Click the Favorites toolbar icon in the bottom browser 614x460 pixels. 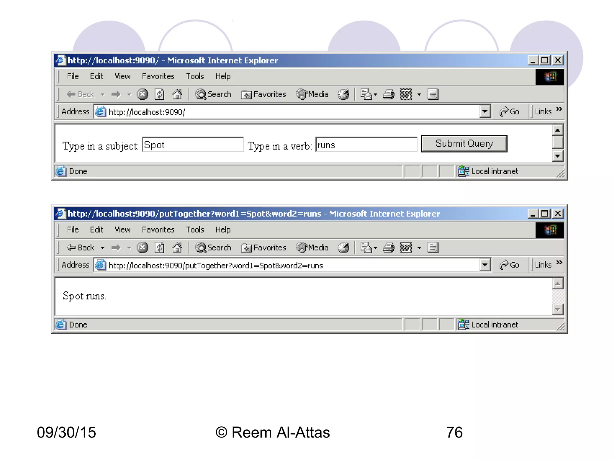[x=264, y=248]
